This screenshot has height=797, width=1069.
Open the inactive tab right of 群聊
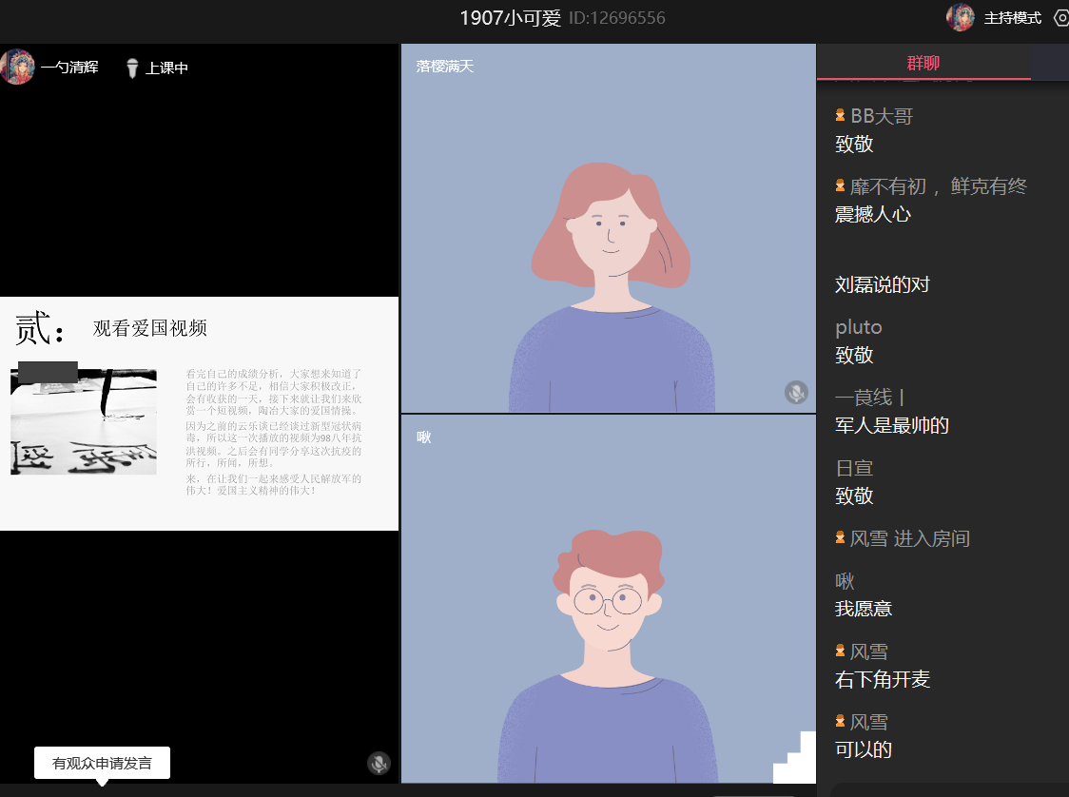(1049, 63)
